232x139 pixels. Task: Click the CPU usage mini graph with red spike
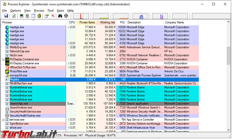[x=81, y=16]
